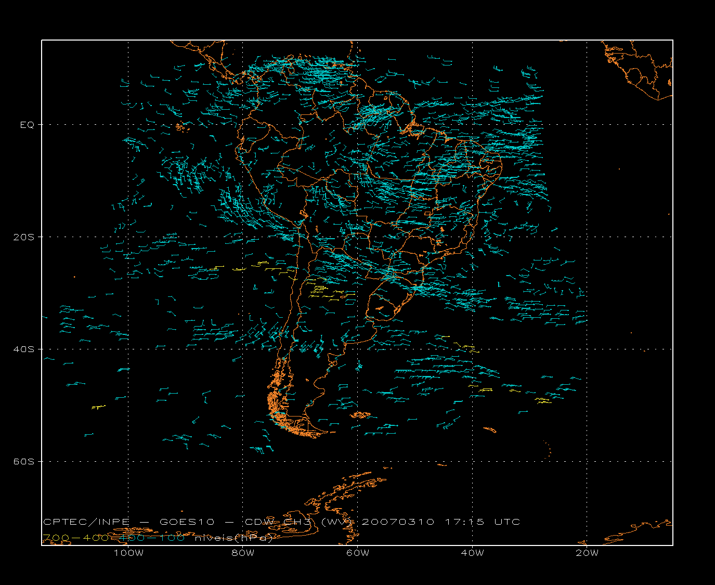Click the date "20070310" in caption
Image resolution: width=715 pixels, height=585 pixels.
pyautogui.click(x=398, y=522)
